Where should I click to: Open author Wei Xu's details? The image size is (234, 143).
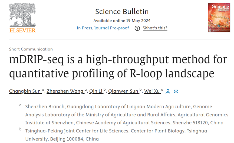tap(153, 91)
